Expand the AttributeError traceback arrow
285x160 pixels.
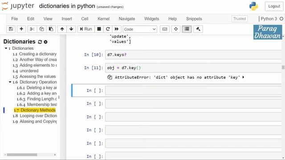click(x=243, y=77)
